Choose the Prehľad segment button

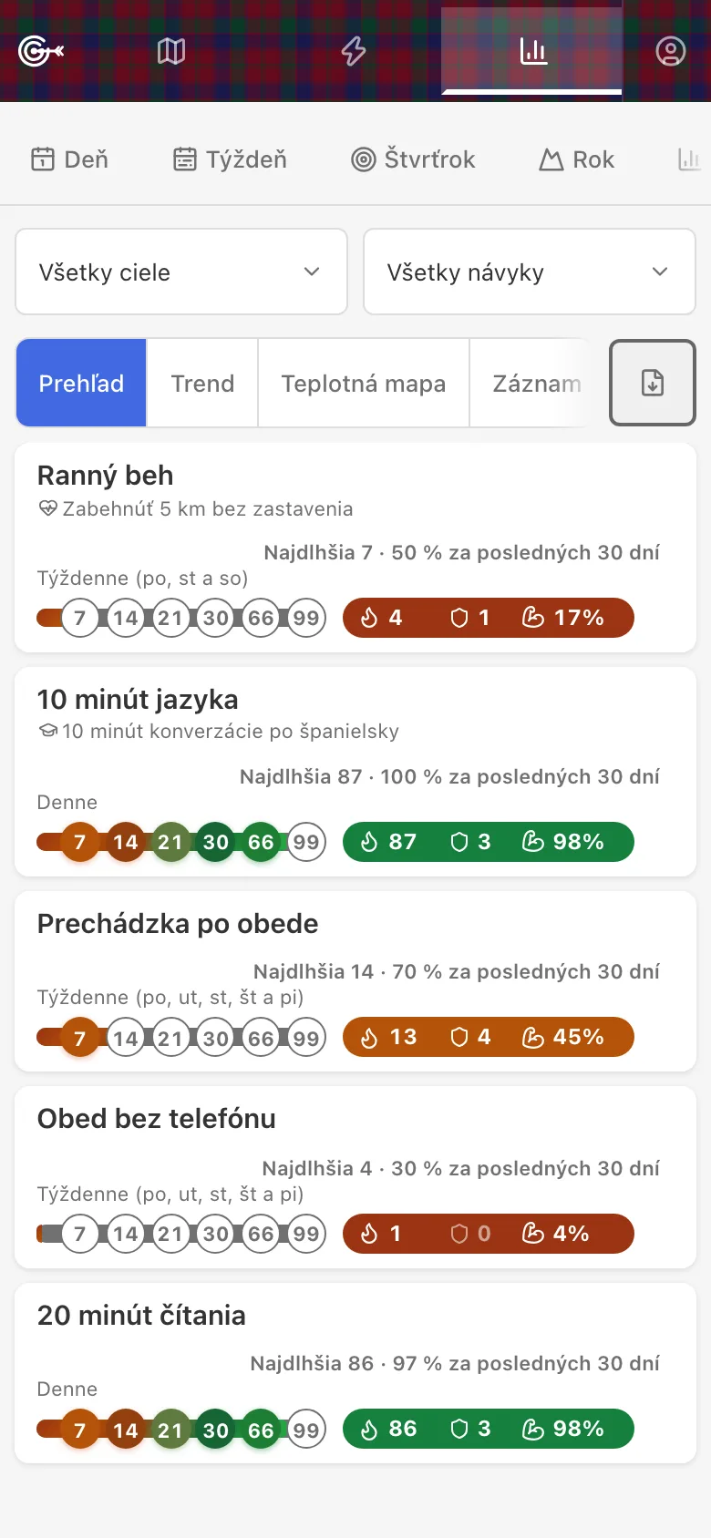[81, 384]
